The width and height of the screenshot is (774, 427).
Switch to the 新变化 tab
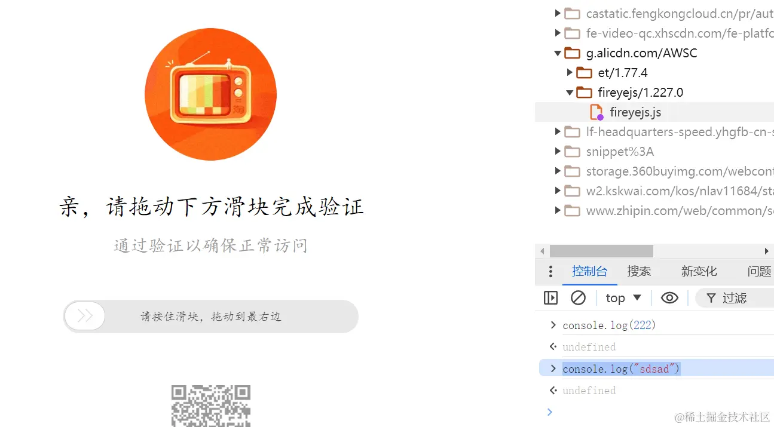click(x=699, y=271)
